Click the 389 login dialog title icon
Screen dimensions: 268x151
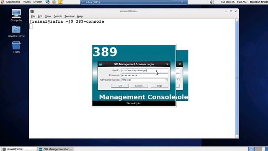click(x=101, y=64)
